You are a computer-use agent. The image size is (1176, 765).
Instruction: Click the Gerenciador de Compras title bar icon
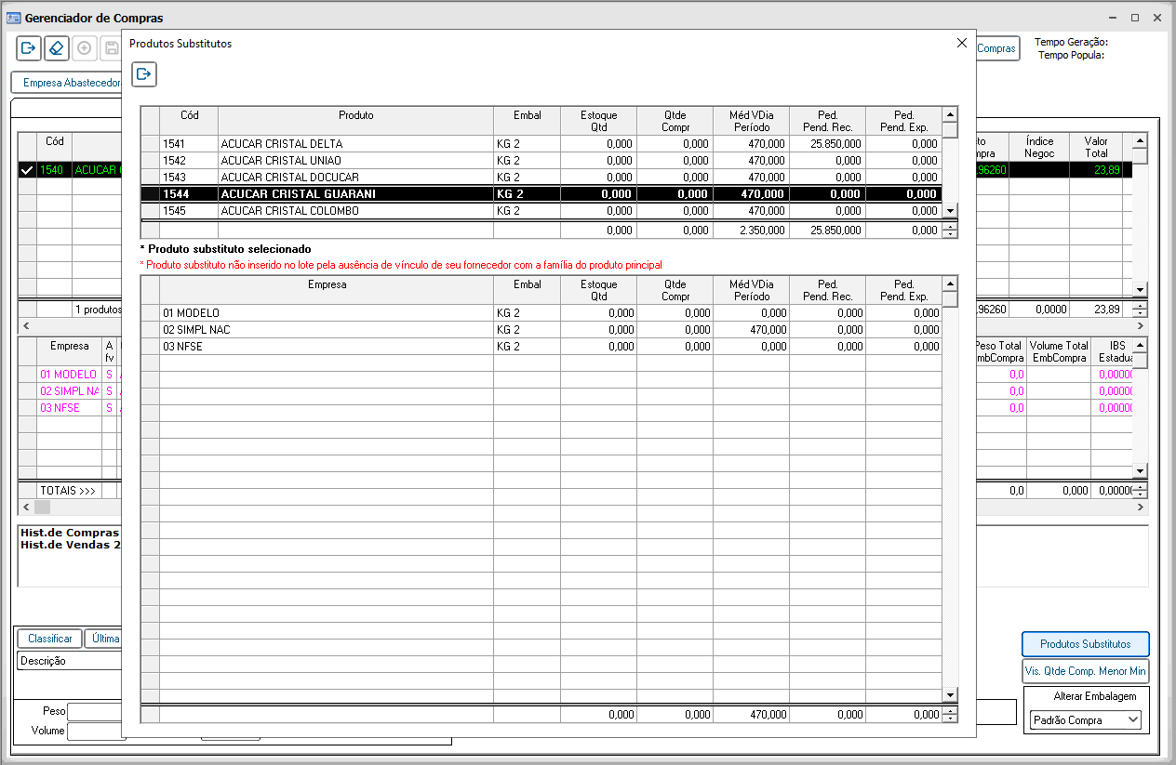click(x=14, y=18)
